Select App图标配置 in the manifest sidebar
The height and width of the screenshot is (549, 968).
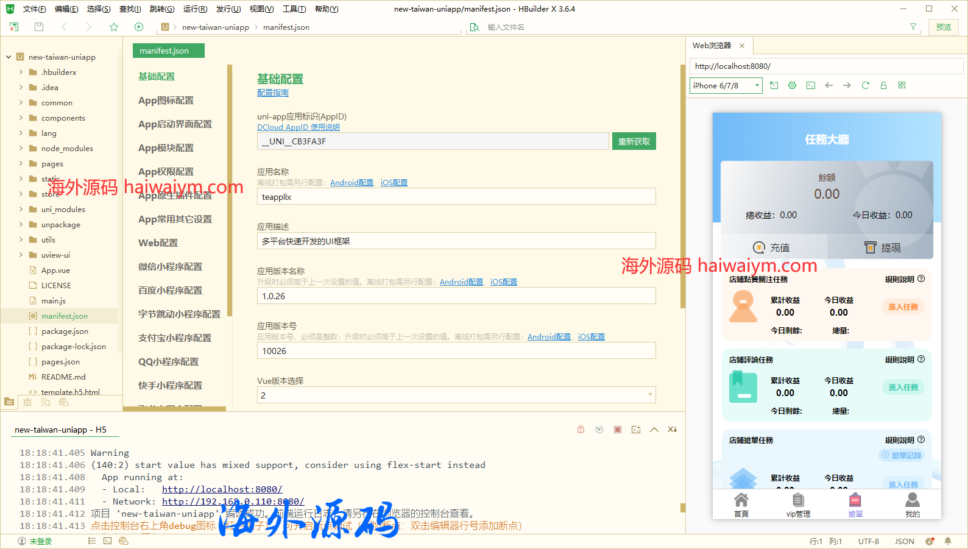pyautogui.click(x=166, y=101)
